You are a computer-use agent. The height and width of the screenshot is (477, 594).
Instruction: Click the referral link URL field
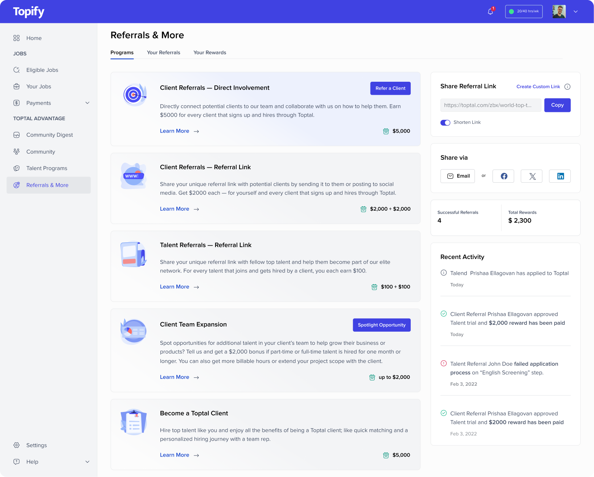point(491,105)
